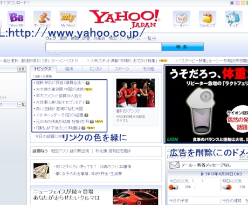This screenshot has width=248, height=205.
Task: Select the 地図 search tab
Action: 113,38
